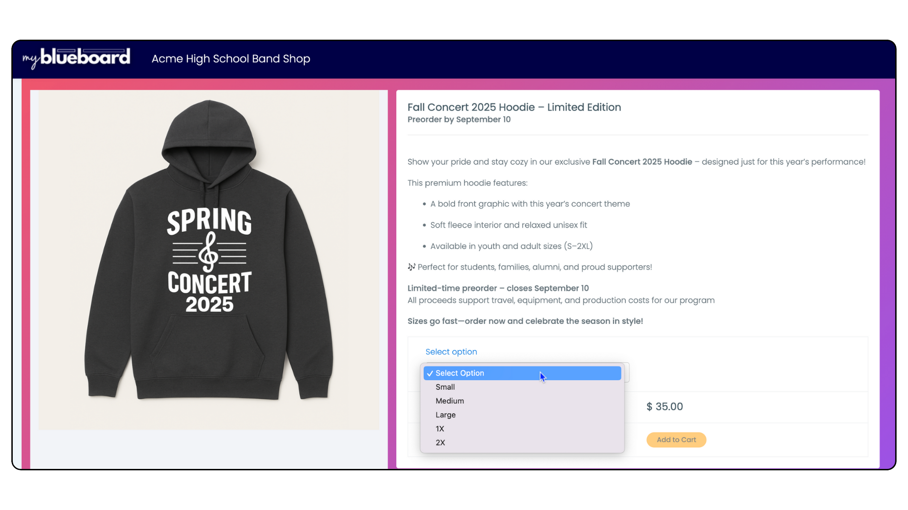Click the Add to Cart button

pos(676,440)
